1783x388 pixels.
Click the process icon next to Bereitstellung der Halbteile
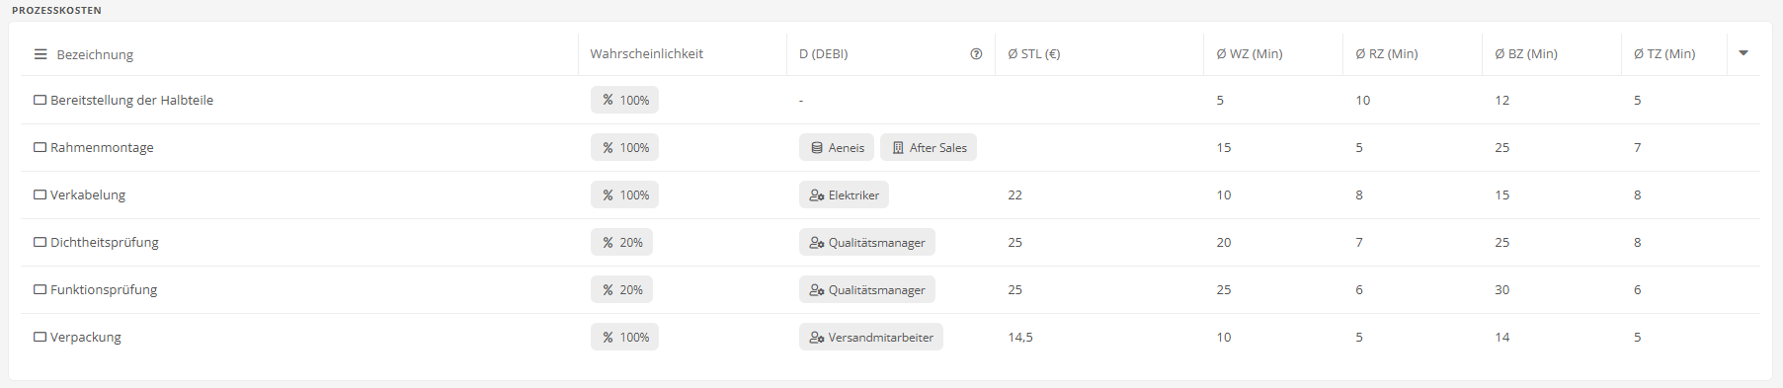click(41, 100)
